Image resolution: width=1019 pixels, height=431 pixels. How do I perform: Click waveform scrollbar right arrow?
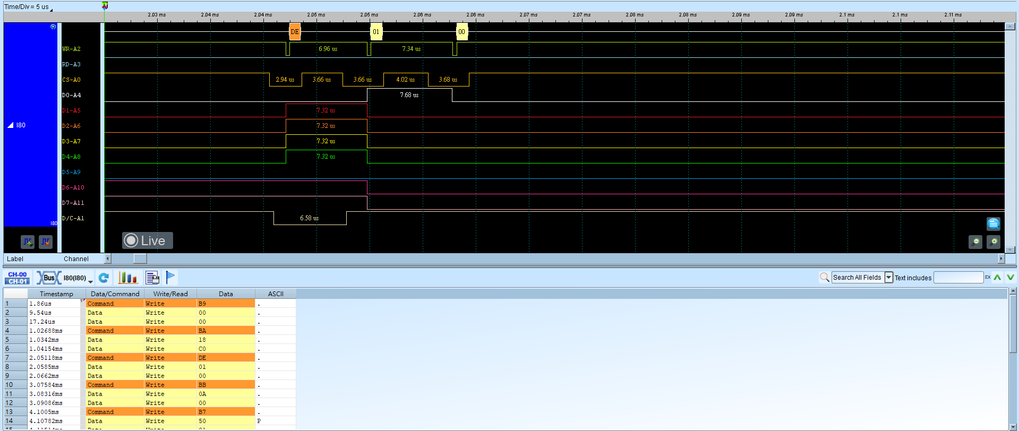click(x=1001, y=258)
